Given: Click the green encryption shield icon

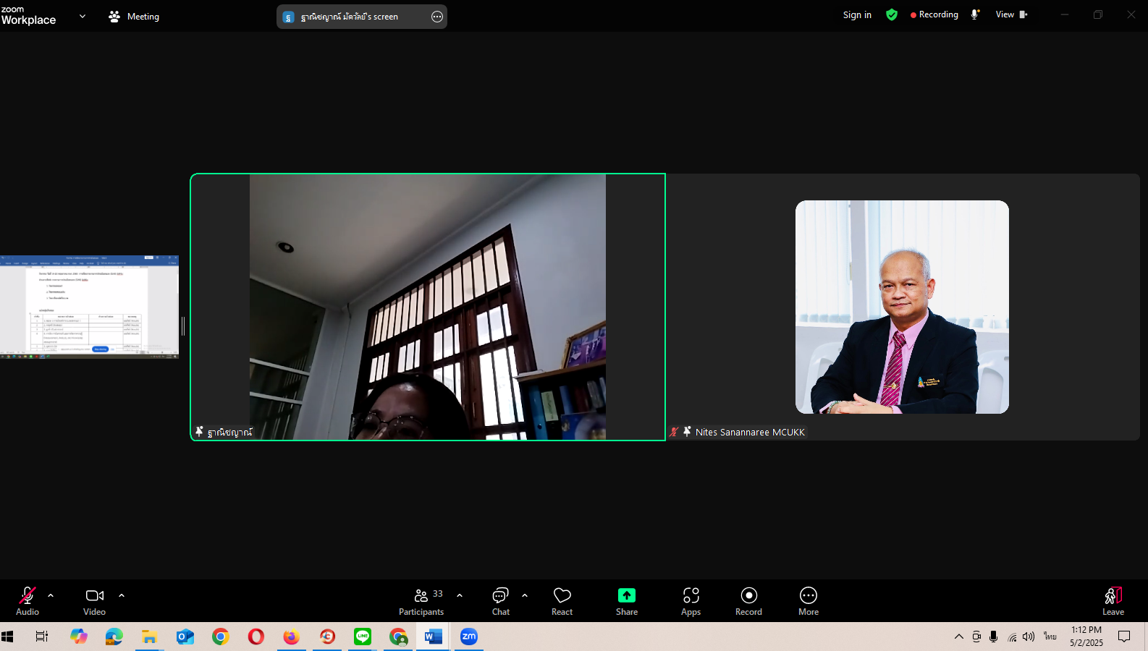Looking at the screenshot, I should tap(892, 14).
